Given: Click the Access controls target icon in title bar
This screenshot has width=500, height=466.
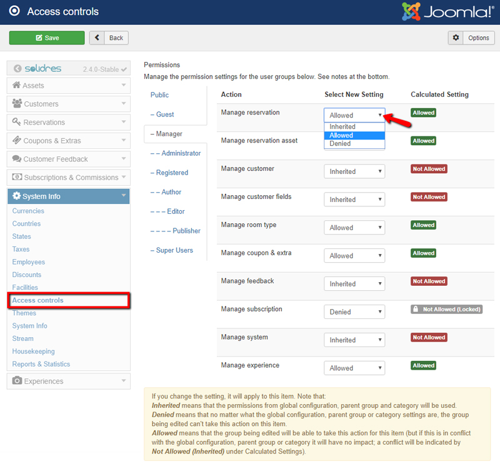Looking at the screenshot, I should click(14, 11).
